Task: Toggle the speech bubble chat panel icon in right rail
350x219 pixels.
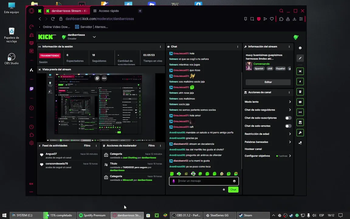Action: pos(300,102)
